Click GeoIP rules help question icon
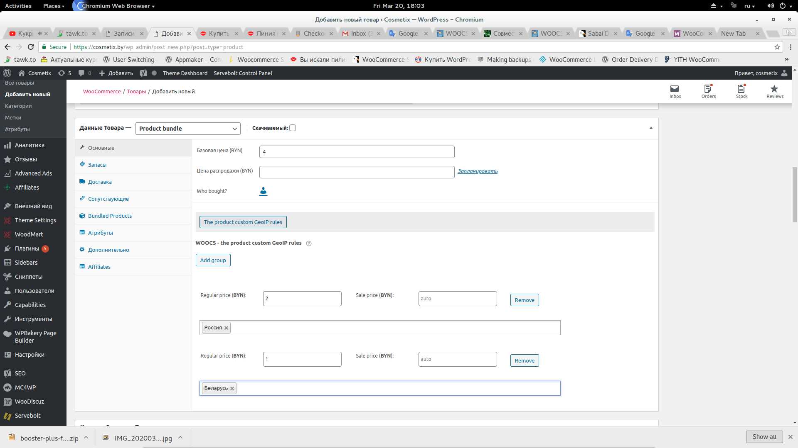 point(309,243)
